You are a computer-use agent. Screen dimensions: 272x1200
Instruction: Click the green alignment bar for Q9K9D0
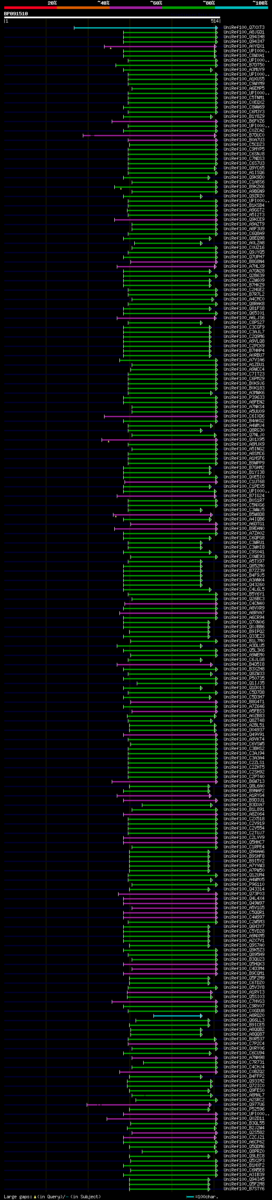(167, 178)
